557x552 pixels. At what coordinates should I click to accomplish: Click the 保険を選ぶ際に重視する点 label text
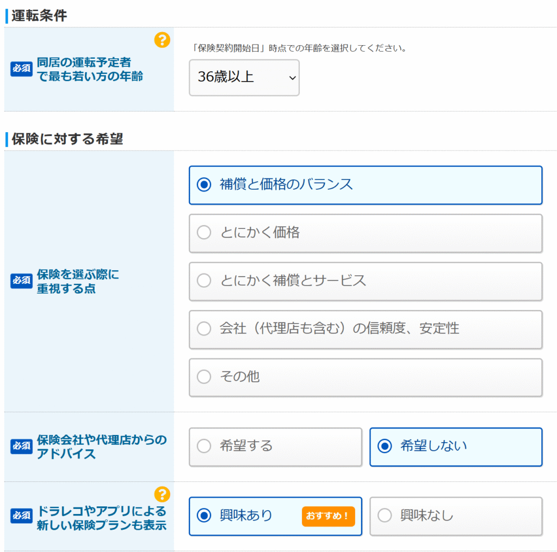point(78,281)
